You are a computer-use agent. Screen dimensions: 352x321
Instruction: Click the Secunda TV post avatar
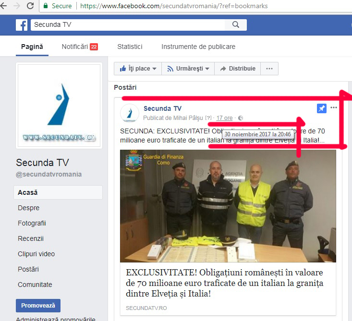(x=130, y=113)
